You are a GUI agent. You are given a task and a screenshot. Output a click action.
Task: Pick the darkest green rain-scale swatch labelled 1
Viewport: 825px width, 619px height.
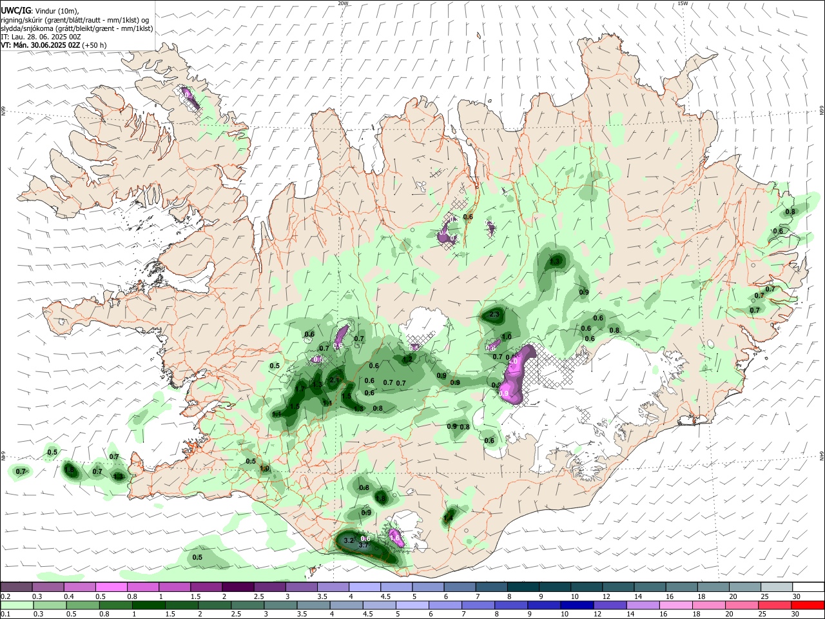pos(148,605)
